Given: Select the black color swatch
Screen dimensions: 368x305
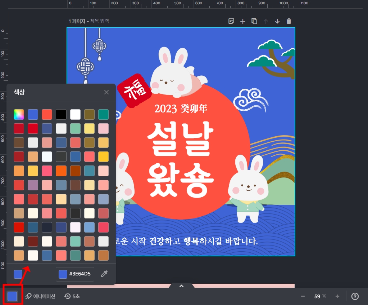Looking at the screenshot, I should click(61, 114).
